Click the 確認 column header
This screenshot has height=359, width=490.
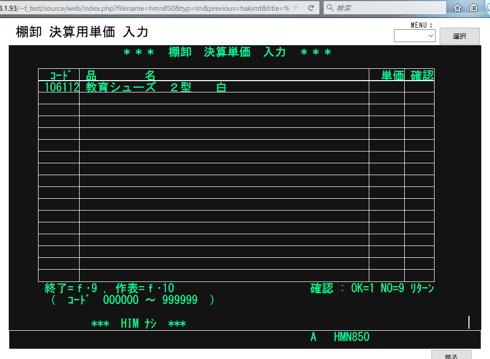422,75
